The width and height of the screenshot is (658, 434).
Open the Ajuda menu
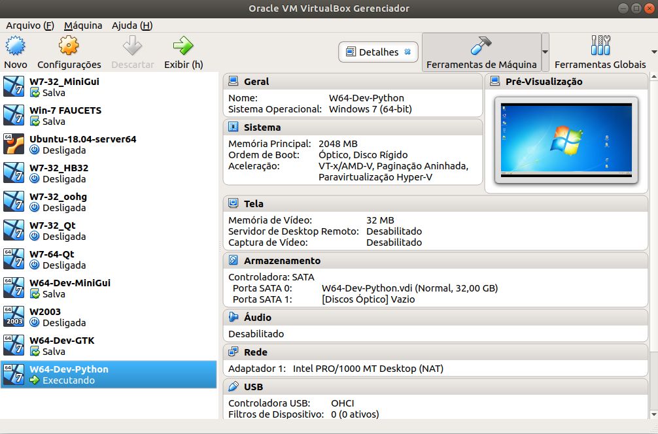132,25
